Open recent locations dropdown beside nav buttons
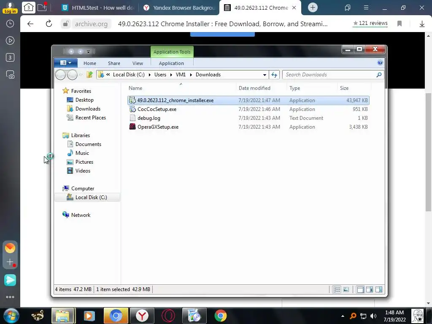432x324 pixels. [x=81, y=75]
